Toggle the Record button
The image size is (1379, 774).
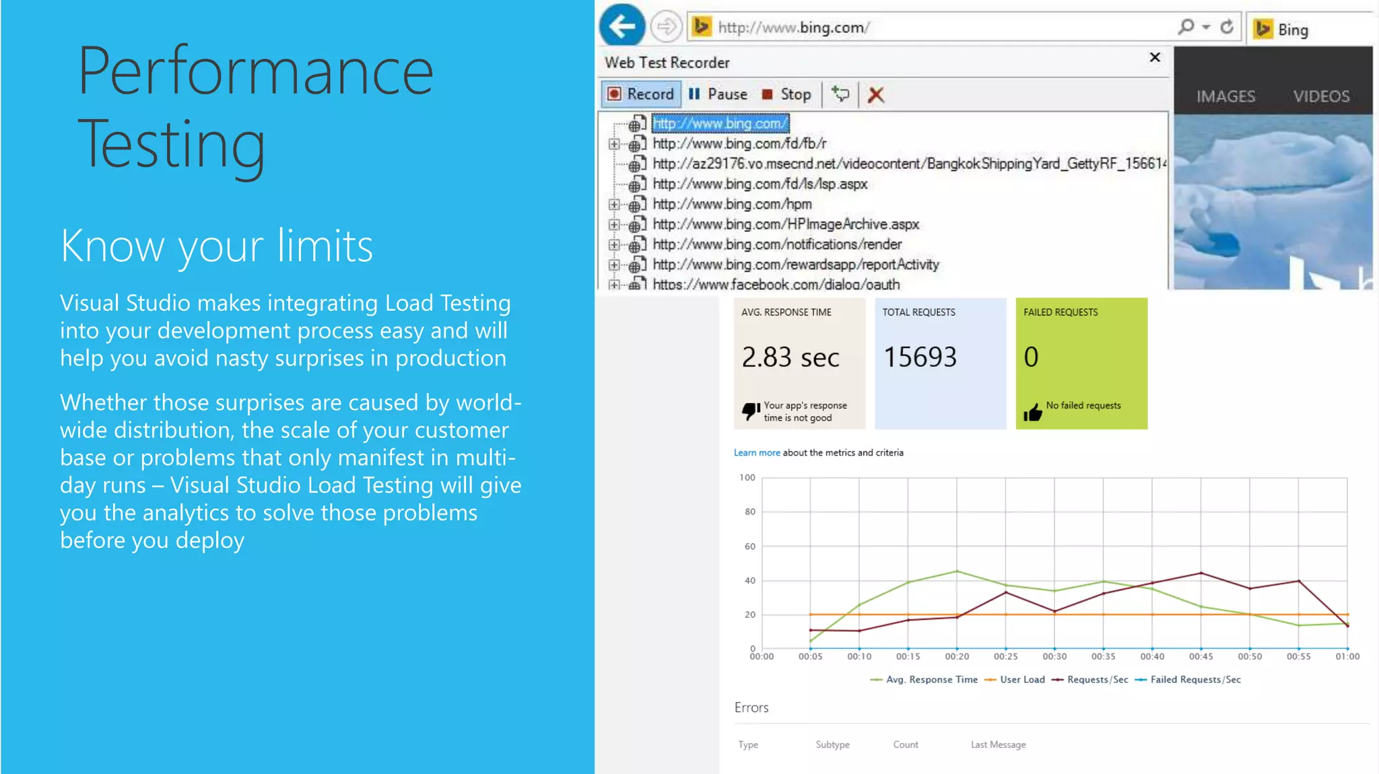tap(641, 94)
